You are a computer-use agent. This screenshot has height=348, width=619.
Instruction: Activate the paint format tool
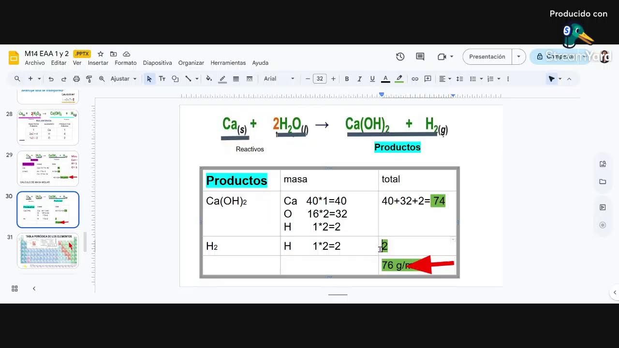pyautogui.click(x=89, y=79)
